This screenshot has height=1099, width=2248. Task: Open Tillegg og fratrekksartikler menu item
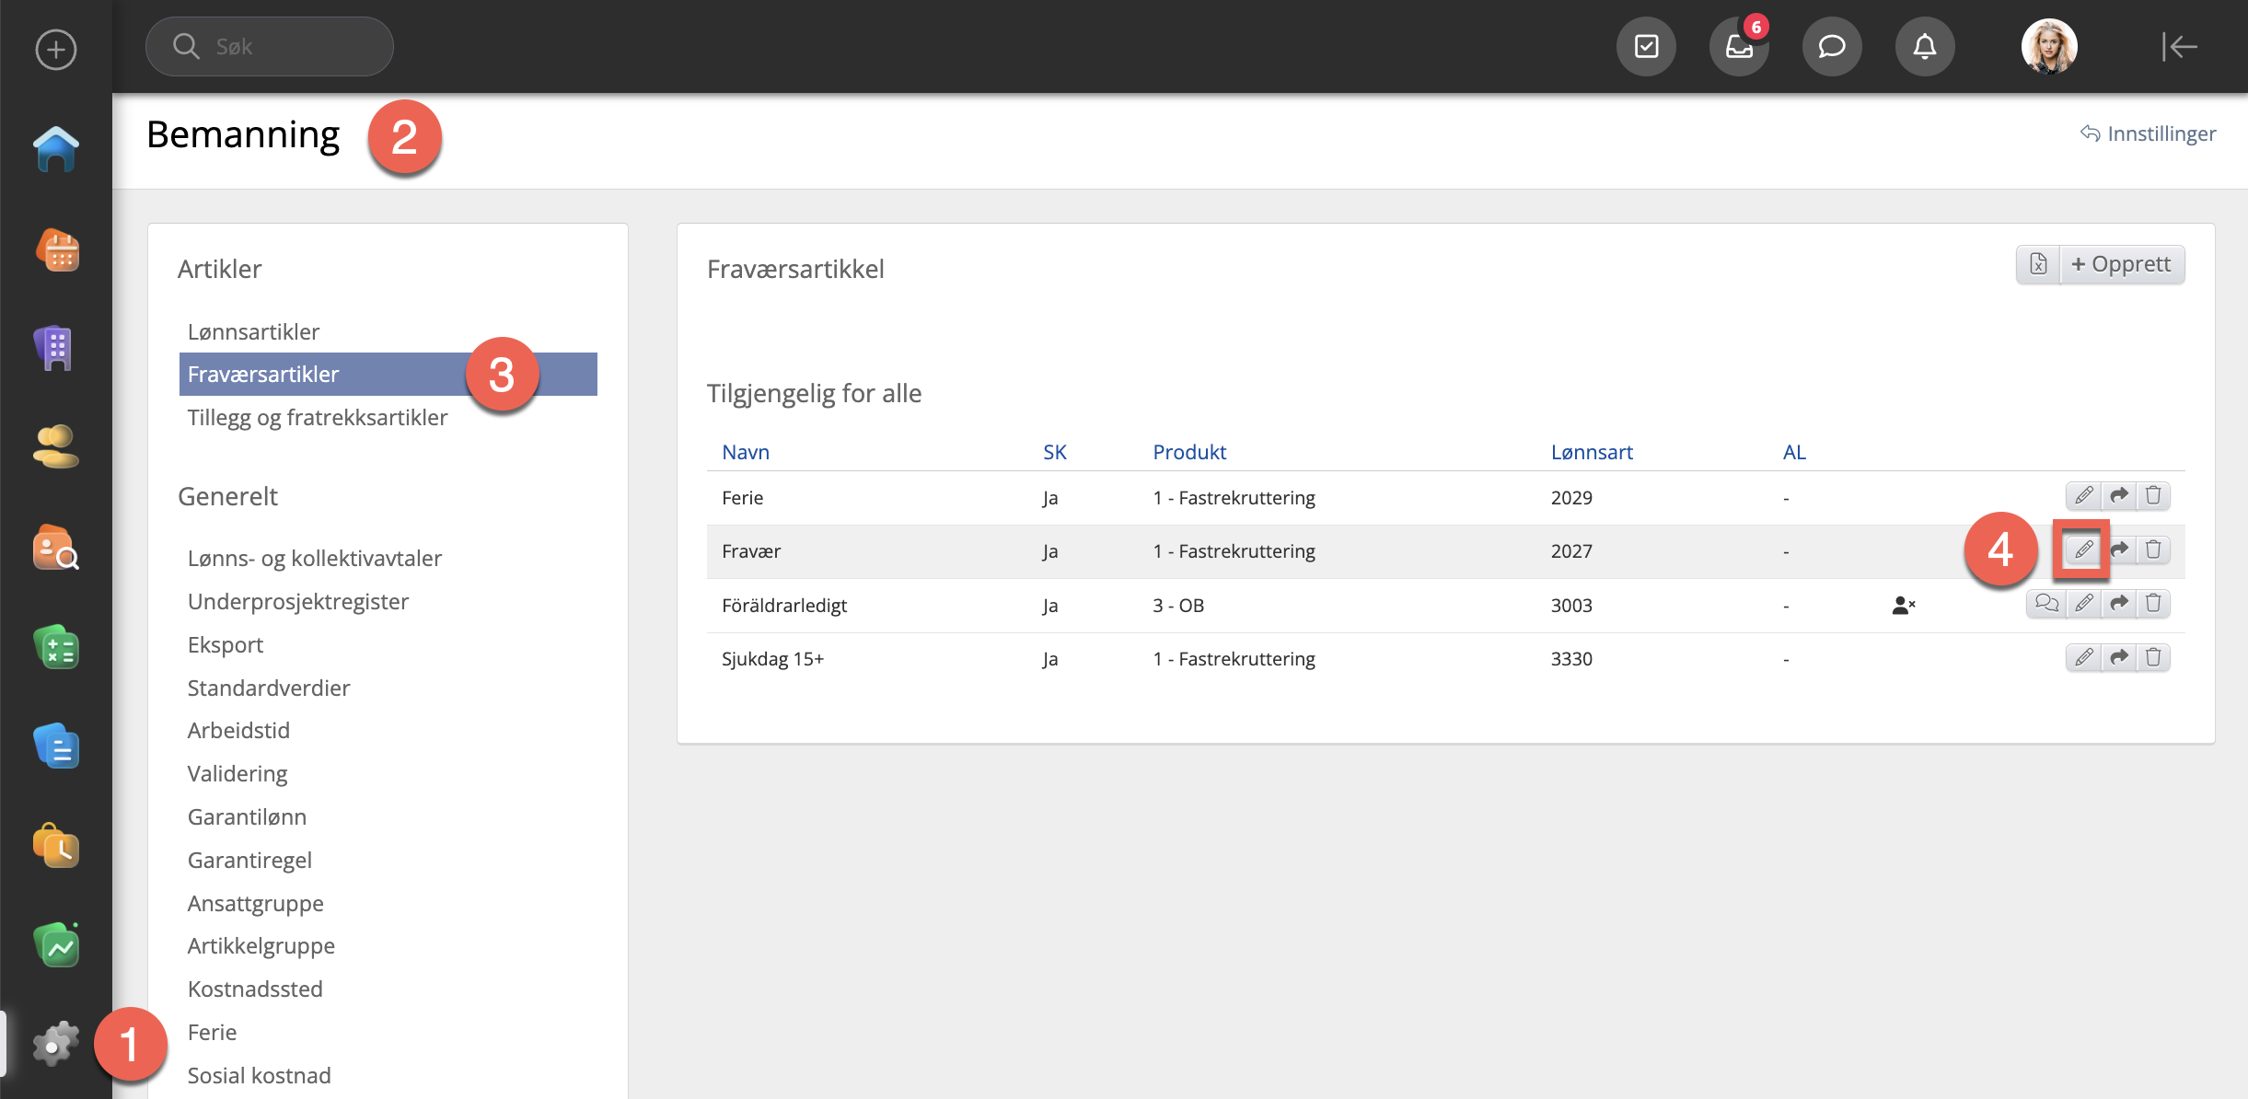click(318, 418)
